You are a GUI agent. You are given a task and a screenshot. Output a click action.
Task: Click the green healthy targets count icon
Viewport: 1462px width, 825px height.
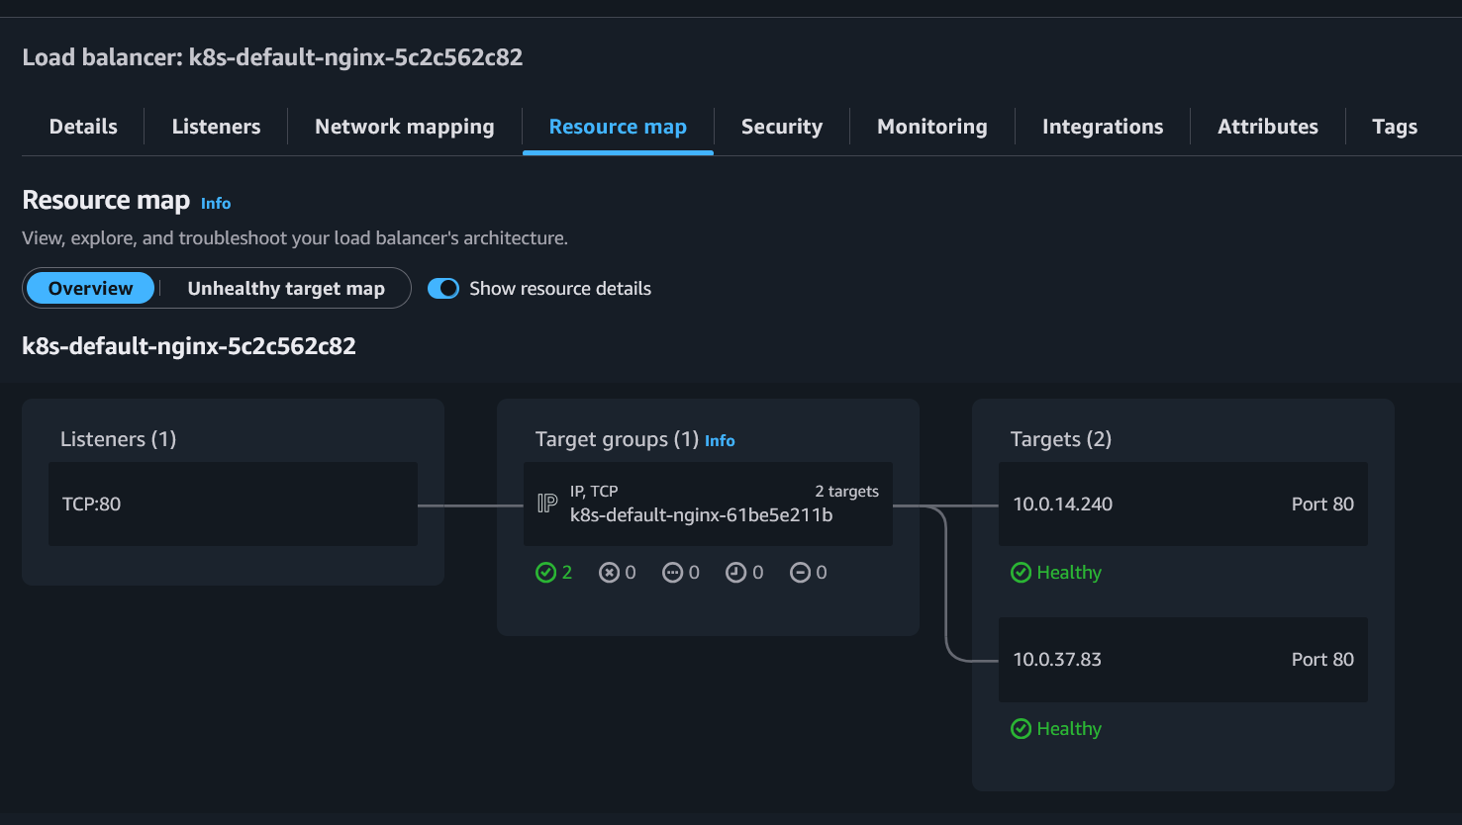545,572
